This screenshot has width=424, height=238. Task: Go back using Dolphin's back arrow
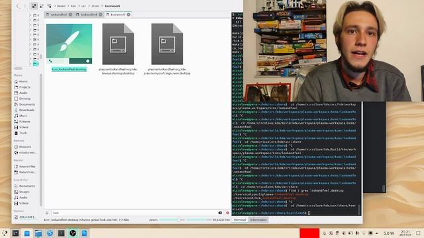[18, 6]
